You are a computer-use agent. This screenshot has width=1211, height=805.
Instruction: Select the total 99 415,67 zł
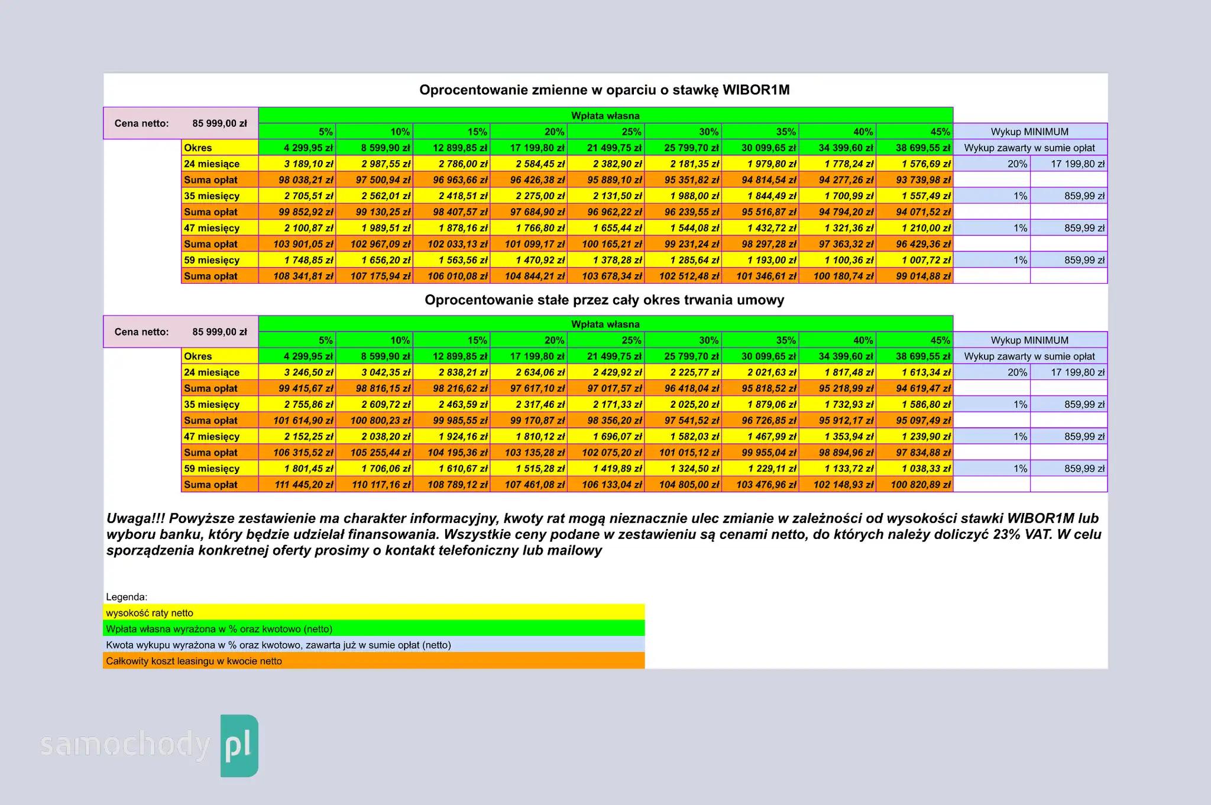click(297, 388)
